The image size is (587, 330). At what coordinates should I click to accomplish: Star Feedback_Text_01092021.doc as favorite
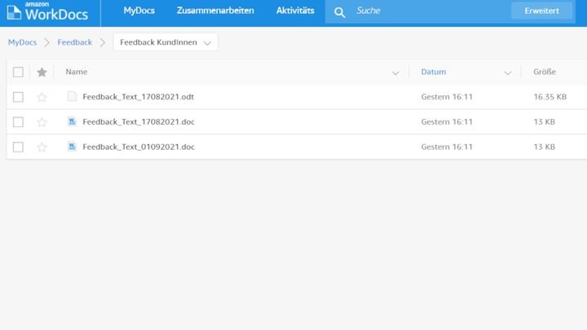pyautogui.click(x=42, y=147)
